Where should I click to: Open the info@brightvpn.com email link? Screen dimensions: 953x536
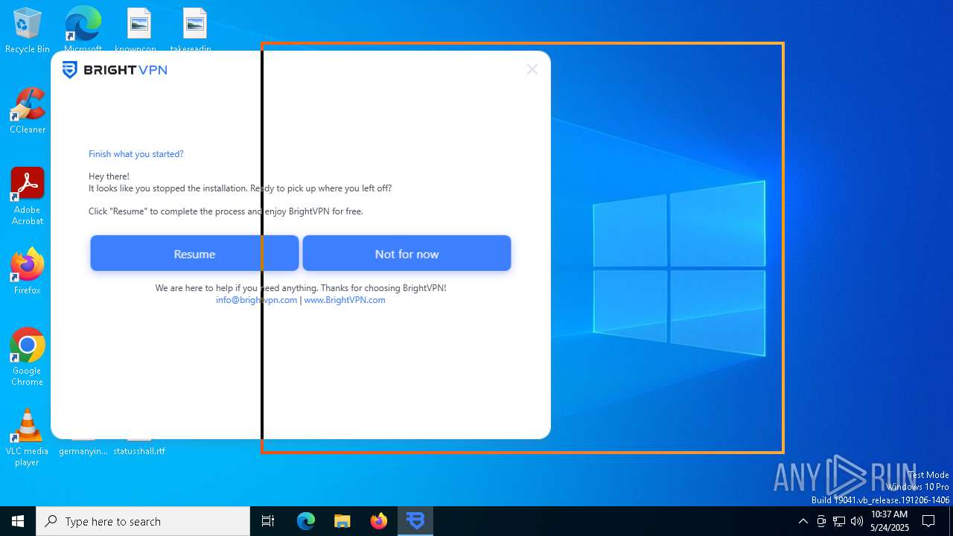[x=256, y=300]
